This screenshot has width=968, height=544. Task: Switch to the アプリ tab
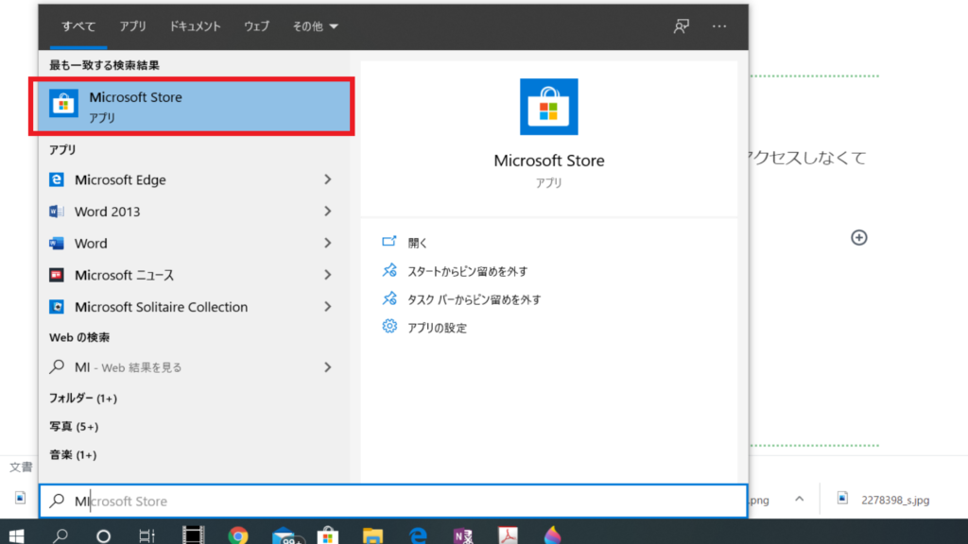132,25
